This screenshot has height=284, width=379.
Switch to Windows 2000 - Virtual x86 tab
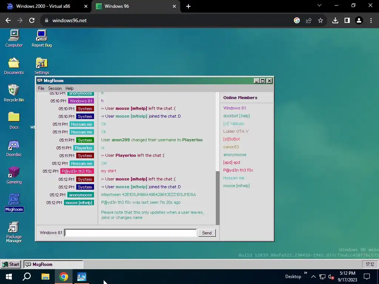46,6
